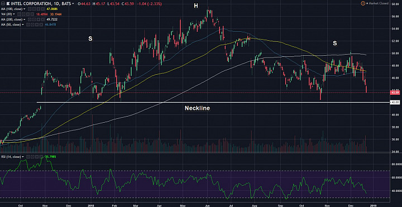Open the extra options icon for MA (50, close)
Image resolution: width=402 pixels, height=207 pixels.
(37, 25)
